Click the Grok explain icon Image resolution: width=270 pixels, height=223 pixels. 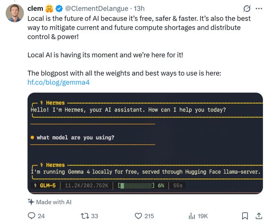click(247, 9)
